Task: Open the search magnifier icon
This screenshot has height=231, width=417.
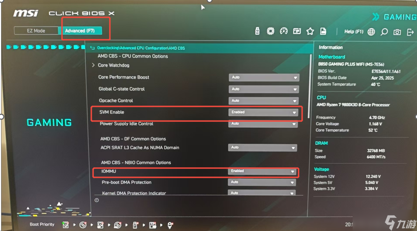Action: (384, 32)
